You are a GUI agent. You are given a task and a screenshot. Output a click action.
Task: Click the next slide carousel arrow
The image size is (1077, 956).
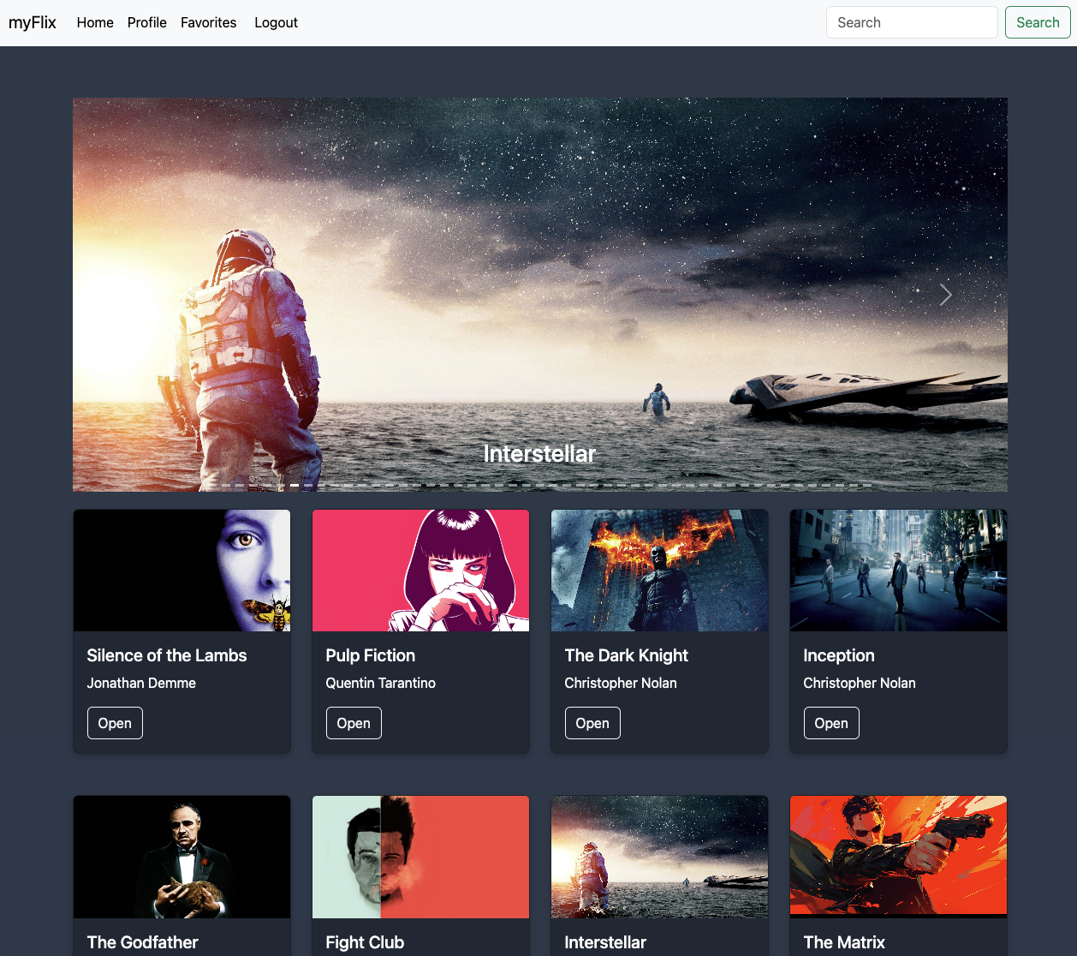pyautogui.click(x=945, y=295)
